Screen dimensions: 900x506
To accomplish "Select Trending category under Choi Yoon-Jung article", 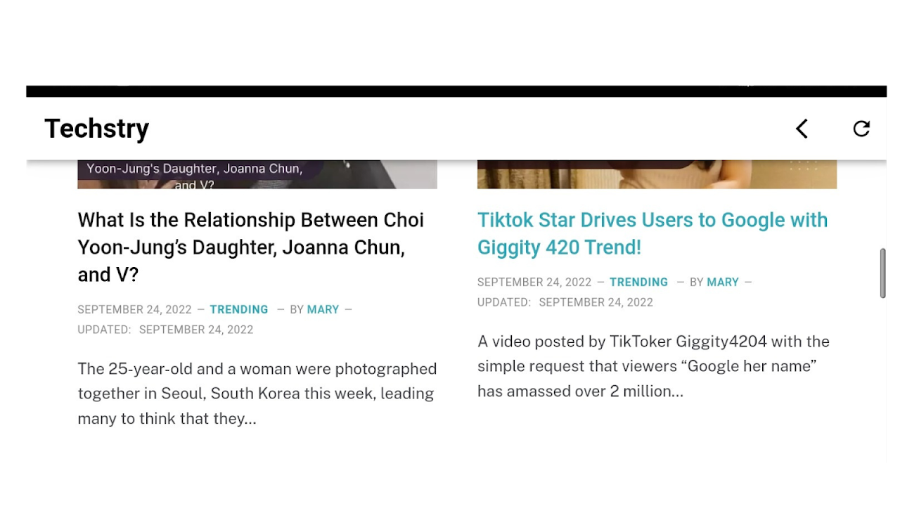I will coord(239,309).
